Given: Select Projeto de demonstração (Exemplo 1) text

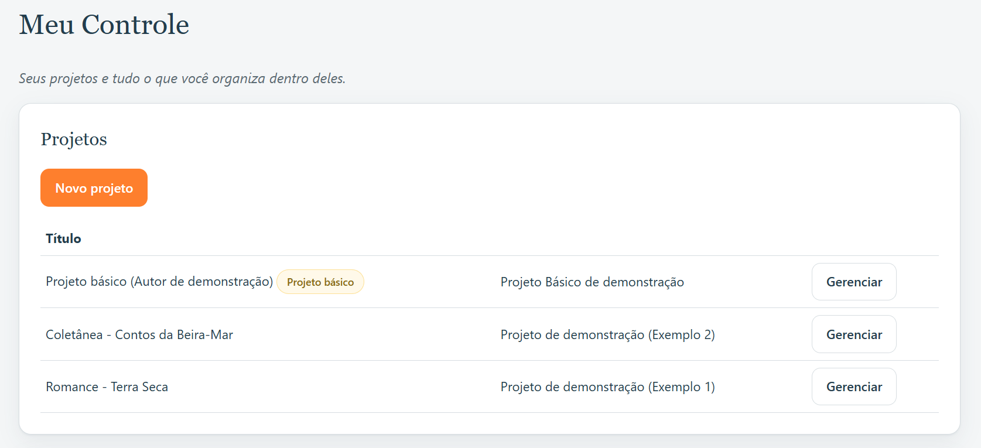Looking at the screenshot, I should [x=607, y=387].
